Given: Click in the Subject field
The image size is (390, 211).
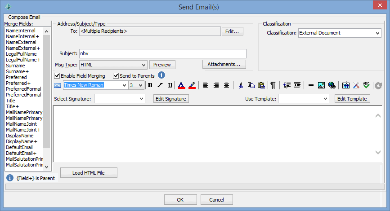Looking at the screenshot, I should [163, 53].
